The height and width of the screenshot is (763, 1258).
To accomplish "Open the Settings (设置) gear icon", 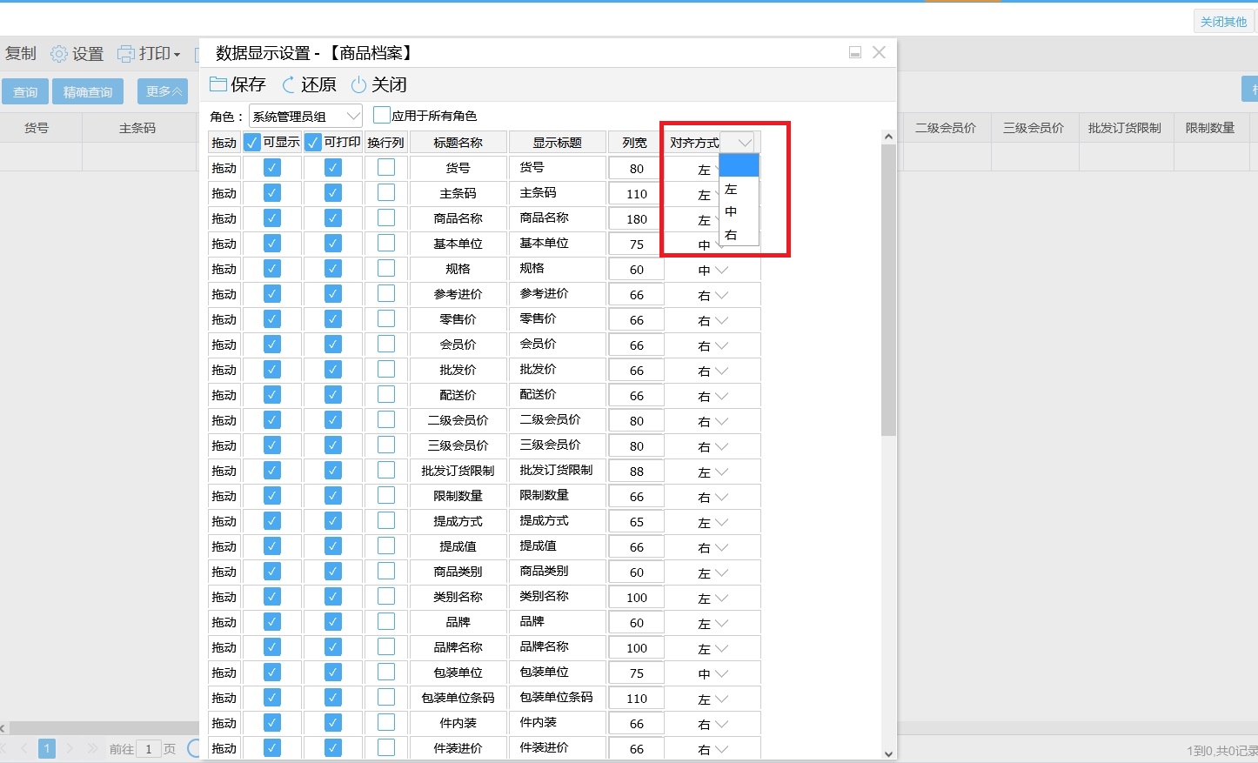I will tap(58, 54).
